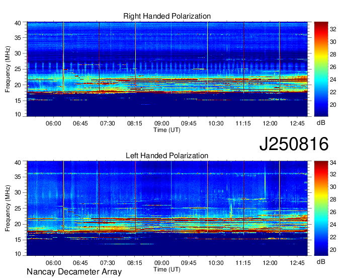
Task: Click the dB unit label below top color bar
Action: [x=321, y=123]
